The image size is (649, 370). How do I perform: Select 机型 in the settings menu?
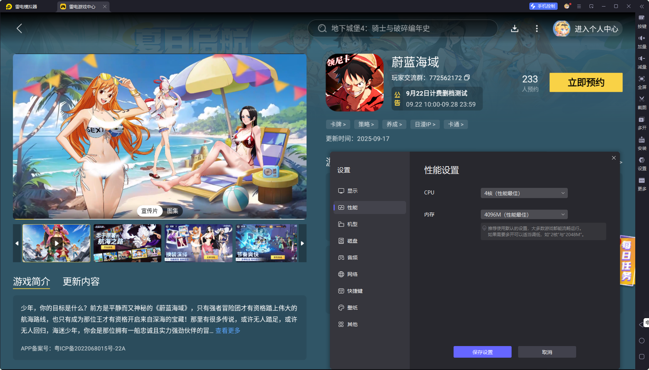click(x=370, y=224)
